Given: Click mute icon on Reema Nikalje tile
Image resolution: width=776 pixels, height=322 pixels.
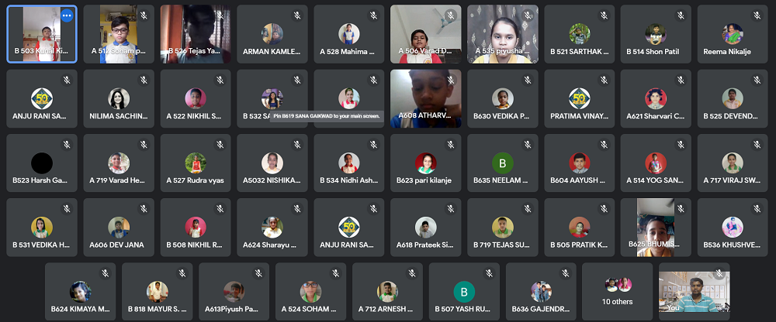Looking at the screenshot, I should click(x=757, y=15).
